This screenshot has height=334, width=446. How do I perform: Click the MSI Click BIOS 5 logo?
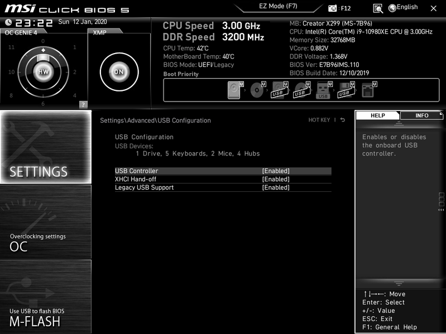[67, 9]
